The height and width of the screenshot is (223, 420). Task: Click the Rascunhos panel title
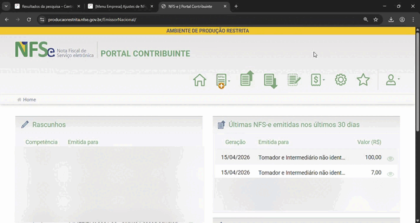point(49,124)
